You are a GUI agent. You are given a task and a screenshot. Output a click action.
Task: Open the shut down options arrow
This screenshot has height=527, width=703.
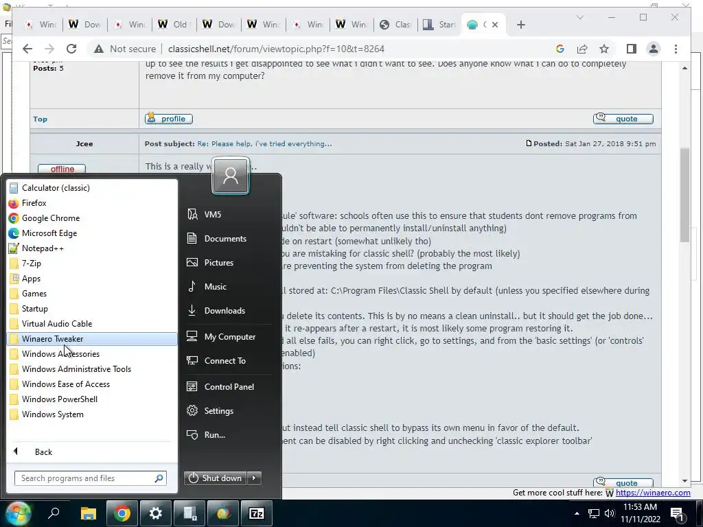tap(254, 478)
